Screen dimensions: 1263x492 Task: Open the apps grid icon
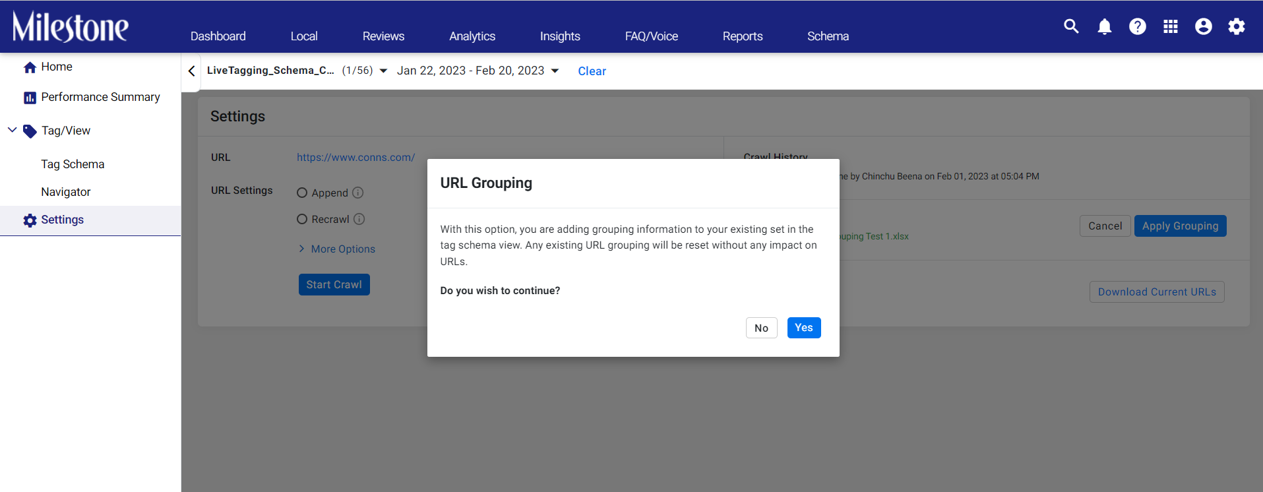tap(1171, 26)
